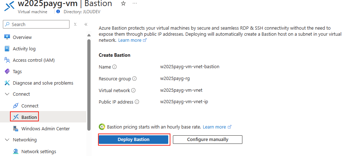Click the Public IP address info icon
The height and width of the screenshot is (156, 344).
(x=137, y=102)
